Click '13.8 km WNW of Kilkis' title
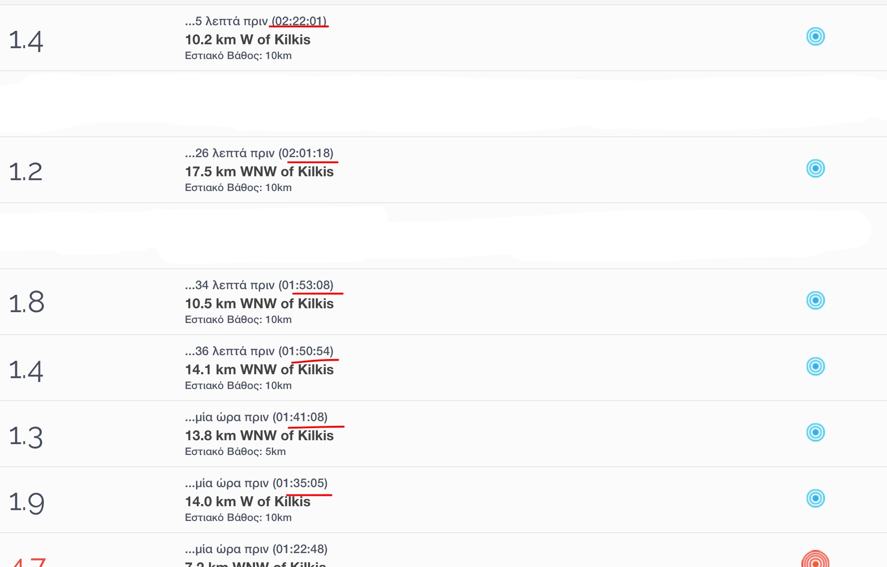Image resolution: width=887 pixels, height=567 pixels. tap(259, 435)
